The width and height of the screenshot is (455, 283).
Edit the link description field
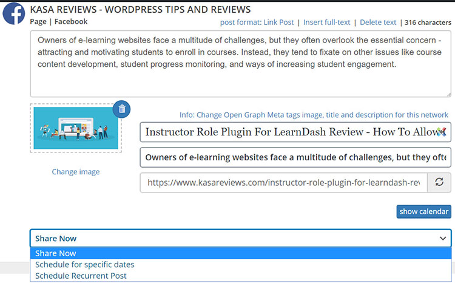pyautogui.click(x=295, y=157)
